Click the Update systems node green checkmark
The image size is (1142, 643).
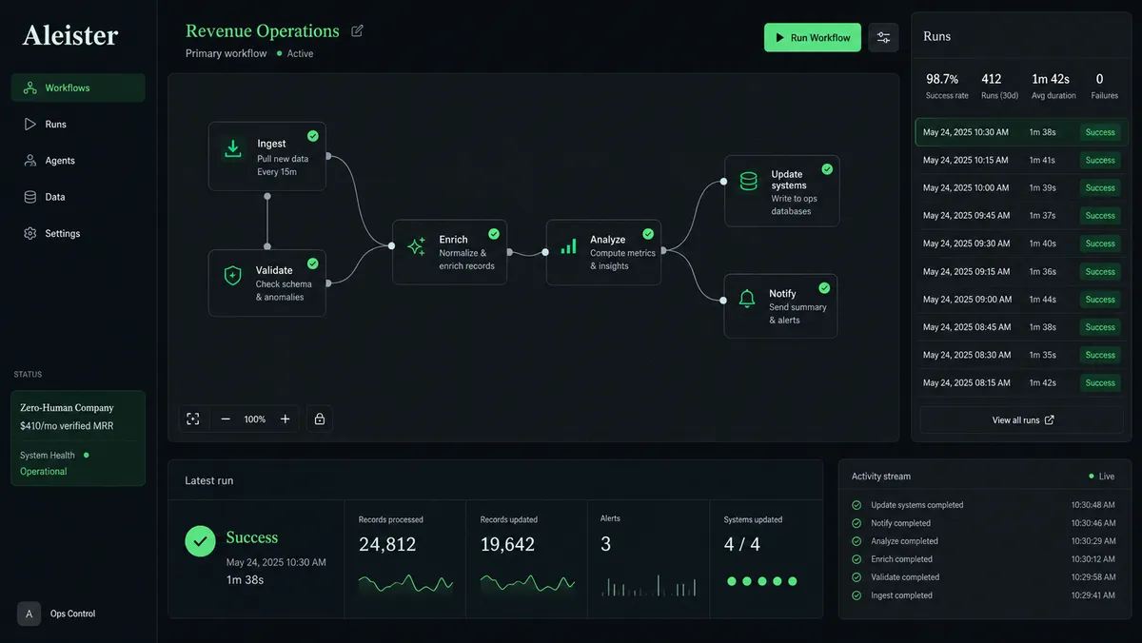coord(827,168)
